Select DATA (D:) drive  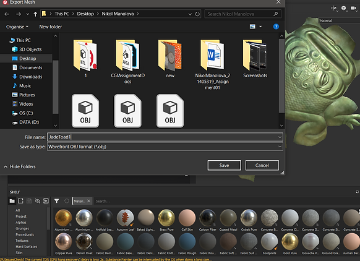pyautogui.click(x=25, y=122)
